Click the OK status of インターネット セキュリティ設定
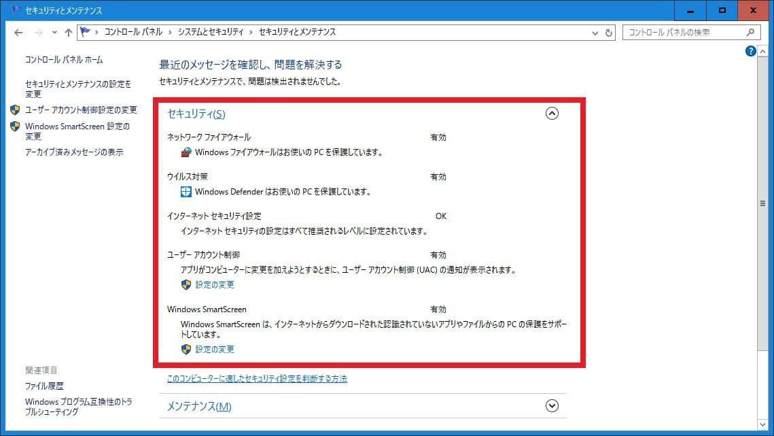The height and width of the screenshot is (436, 774). 441,216
